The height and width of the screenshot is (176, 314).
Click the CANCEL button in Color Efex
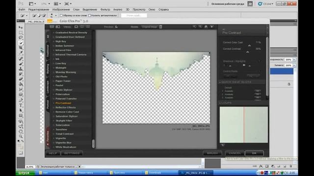(235, 153)
